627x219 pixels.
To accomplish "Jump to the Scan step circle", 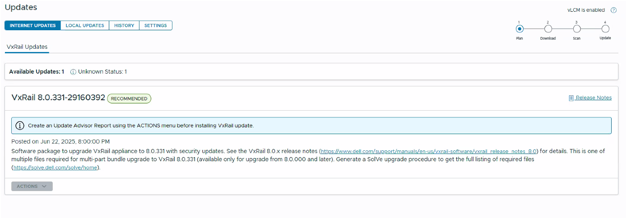I will [x=576, y=29].
